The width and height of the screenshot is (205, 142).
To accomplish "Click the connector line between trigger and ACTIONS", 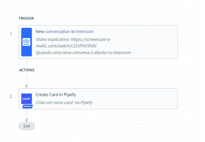I will point(27,62).
